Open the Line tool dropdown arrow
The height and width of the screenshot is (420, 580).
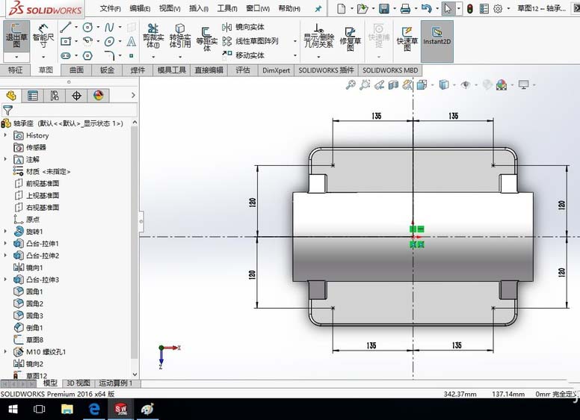(x=76, y=27)
